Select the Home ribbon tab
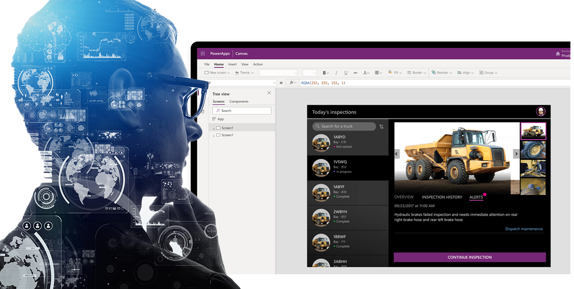 [218, 64]
